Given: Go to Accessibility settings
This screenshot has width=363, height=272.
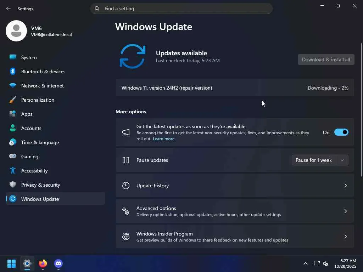Looking at the screenshot, I should click(55, 171).
